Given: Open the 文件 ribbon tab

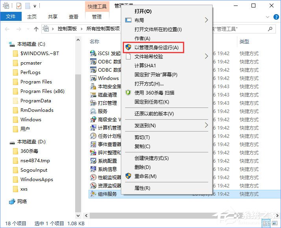Looking at the screenshot, I should pos(11,17).
